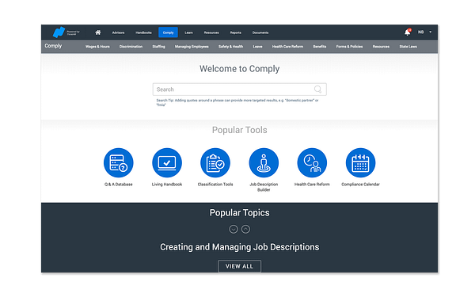Select the Comply tab
This screenshot has width=475, height=297.
(168, 32)
